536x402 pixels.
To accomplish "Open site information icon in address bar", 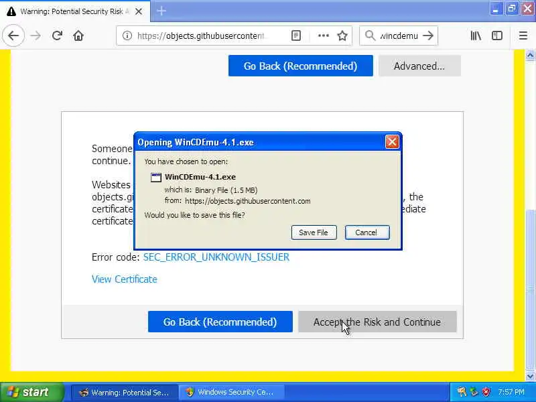I will coord(127,36).
